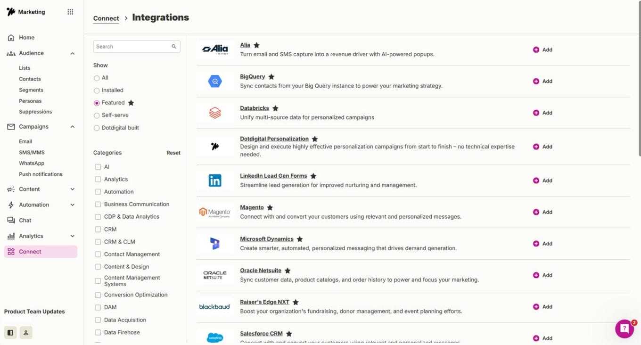Click the Connect squares icon in the sidebar
The height and width of the screenshot is (345, 641).
point(11,252)
